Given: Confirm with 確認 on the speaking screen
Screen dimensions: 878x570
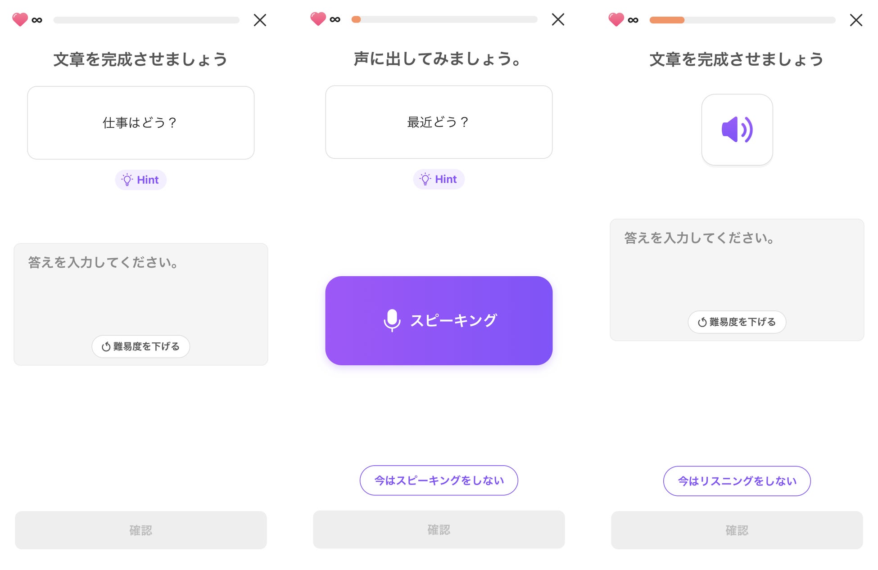Looking at the screenshot, I should click(x=439, y=530).
